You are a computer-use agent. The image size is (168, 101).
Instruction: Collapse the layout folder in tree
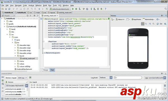coord(15,56)
